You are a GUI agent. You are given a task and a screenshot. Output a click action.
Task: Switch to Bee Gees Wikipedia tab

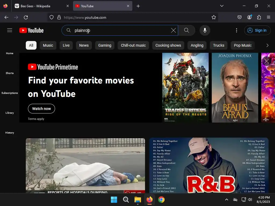pos(42,6)
